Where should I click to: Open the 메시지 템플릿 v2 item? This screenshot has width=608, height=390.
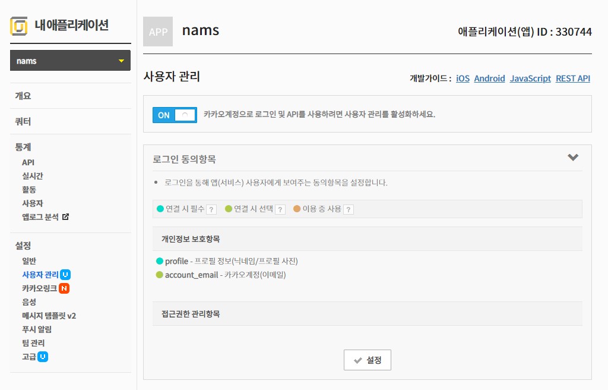[49, 316]
